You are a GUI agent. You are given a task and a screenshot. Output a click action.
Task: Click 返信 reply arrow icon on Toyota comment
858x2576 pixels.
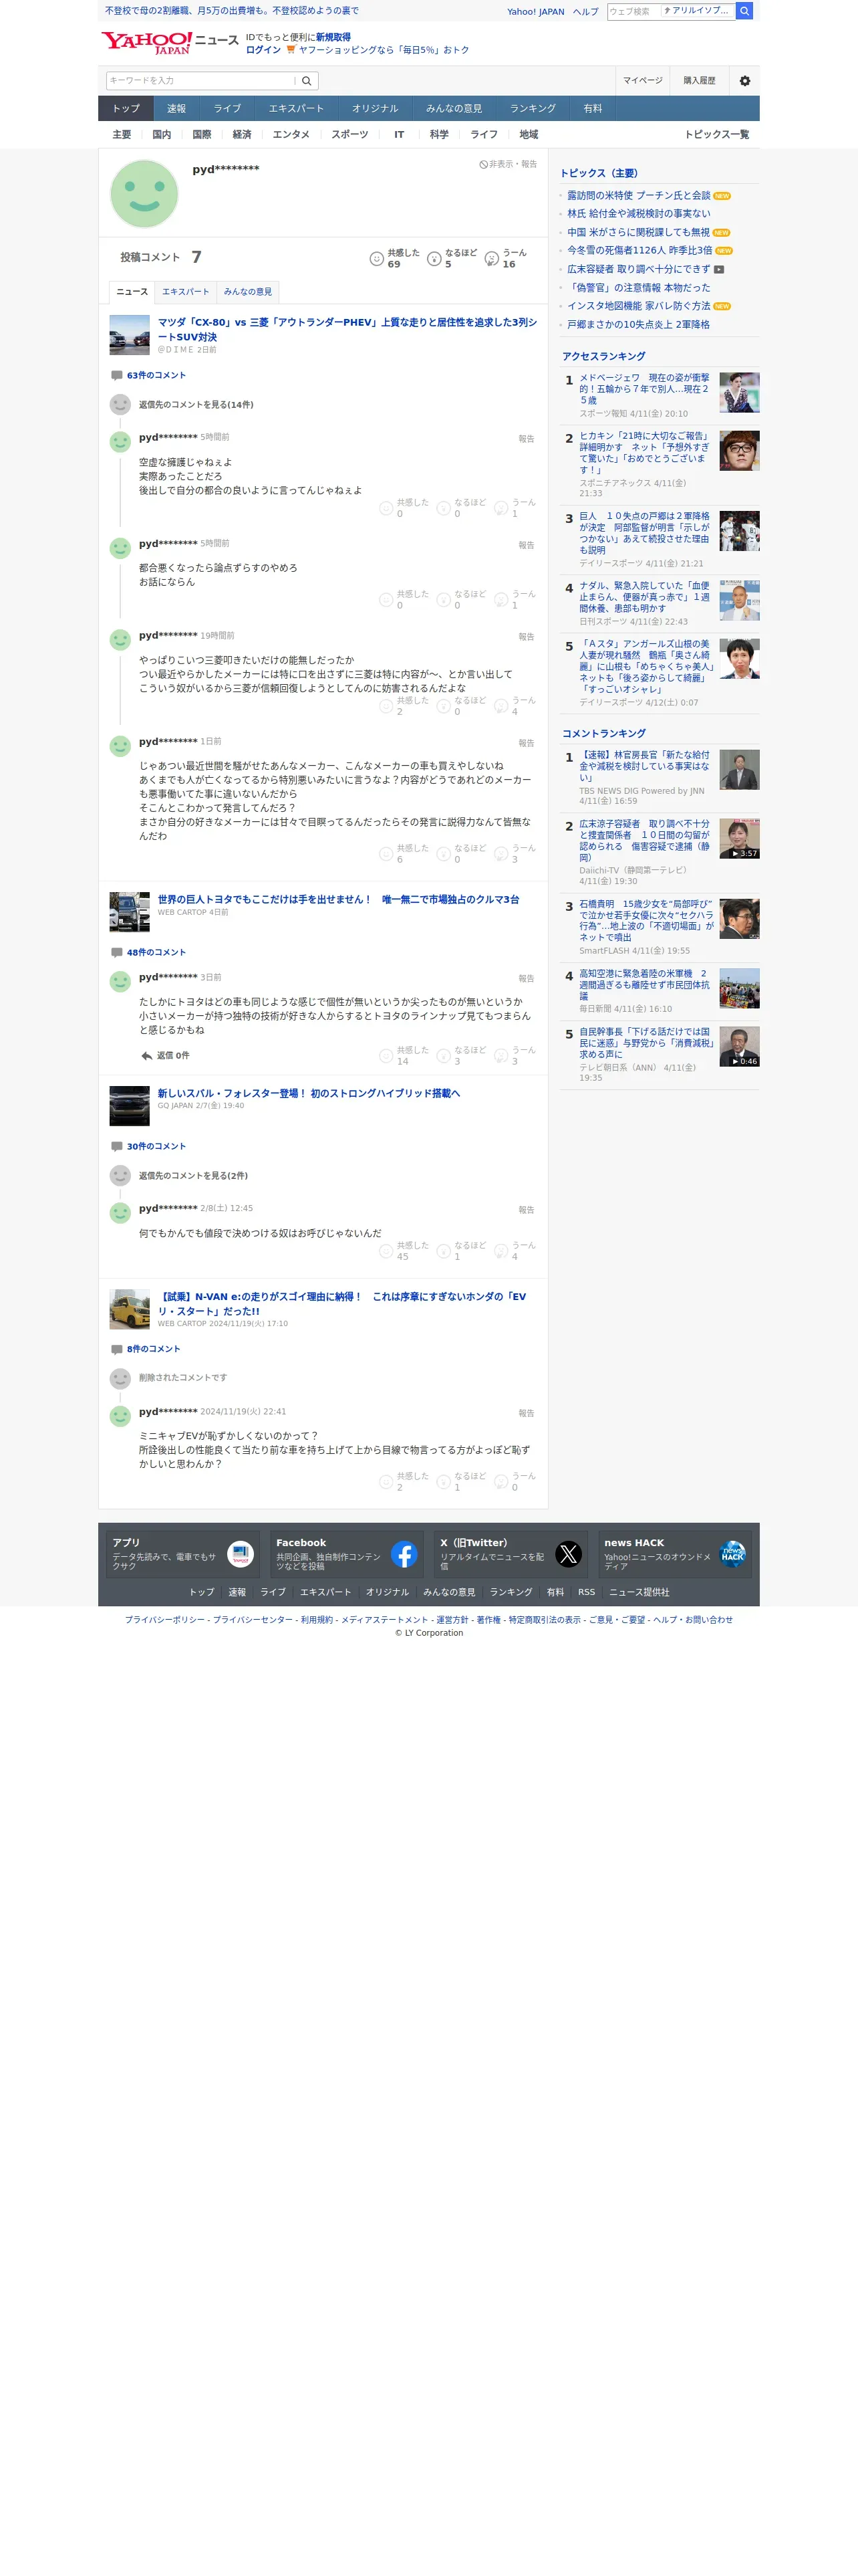[147, 1056]
